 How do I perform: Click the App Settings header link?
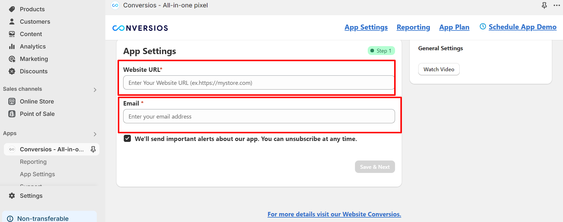click(x=366, y=27)
